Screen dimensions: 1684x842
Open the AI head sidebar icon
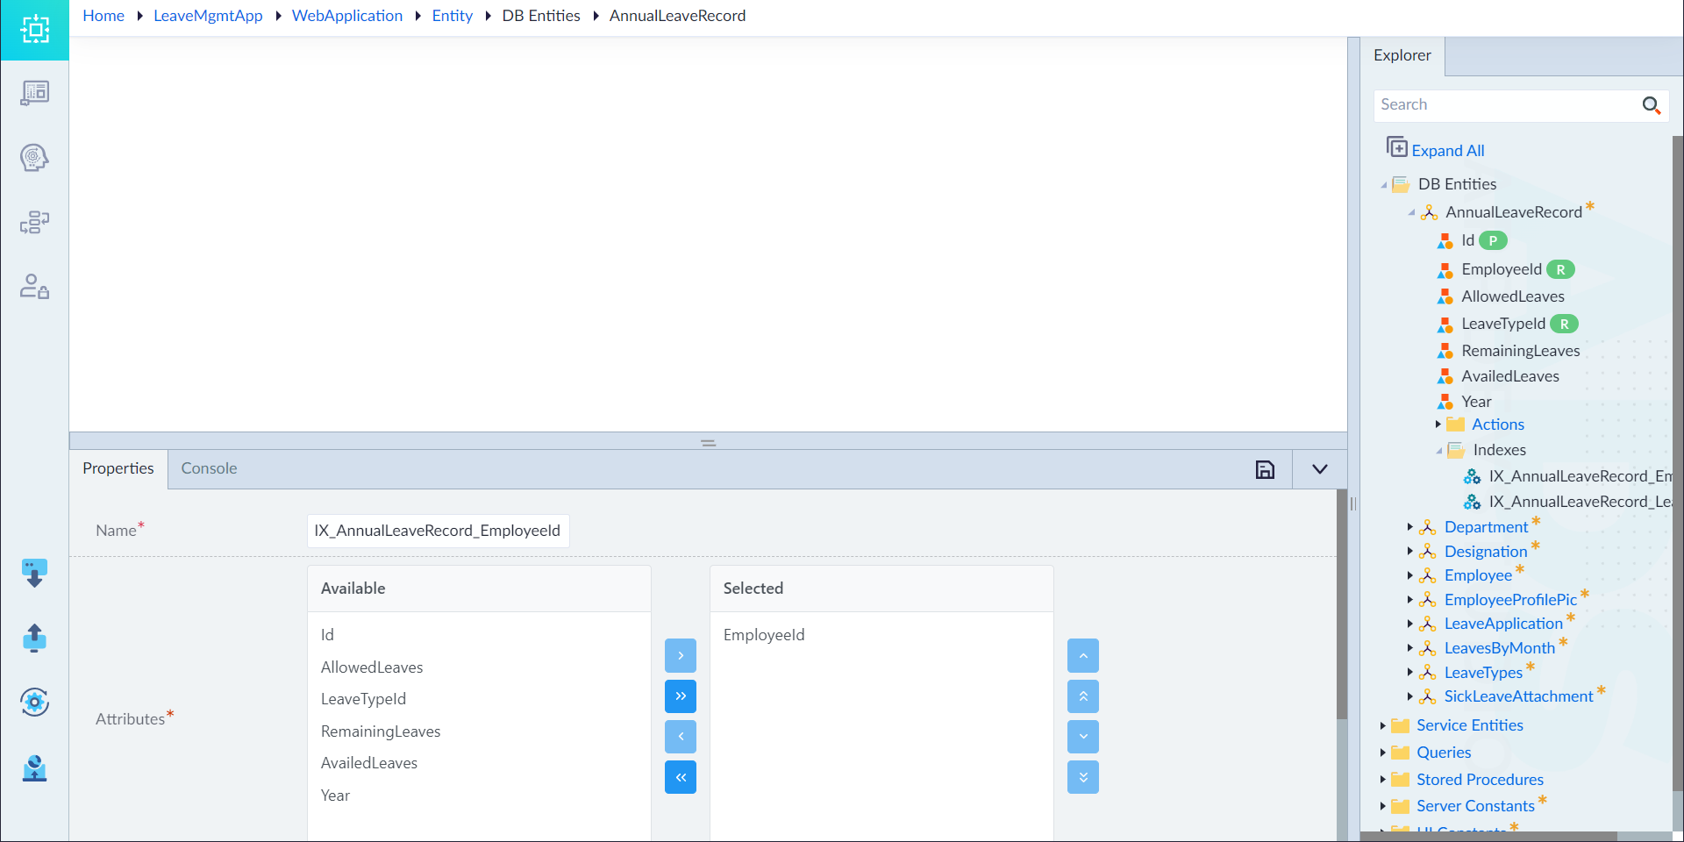pos(34,158)
